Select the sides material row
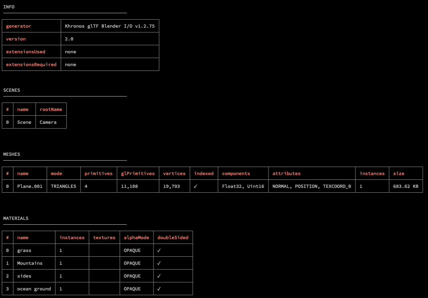 pyautogui.click(x=25, y=276)
